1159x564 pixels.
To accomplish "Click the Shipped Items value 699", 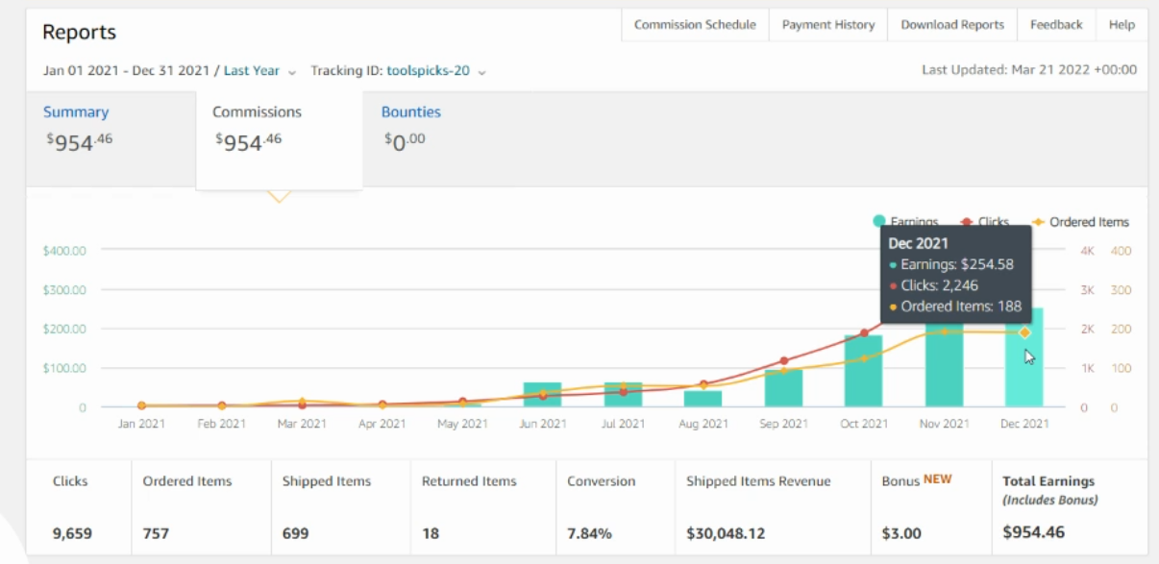I will point(296,532).
